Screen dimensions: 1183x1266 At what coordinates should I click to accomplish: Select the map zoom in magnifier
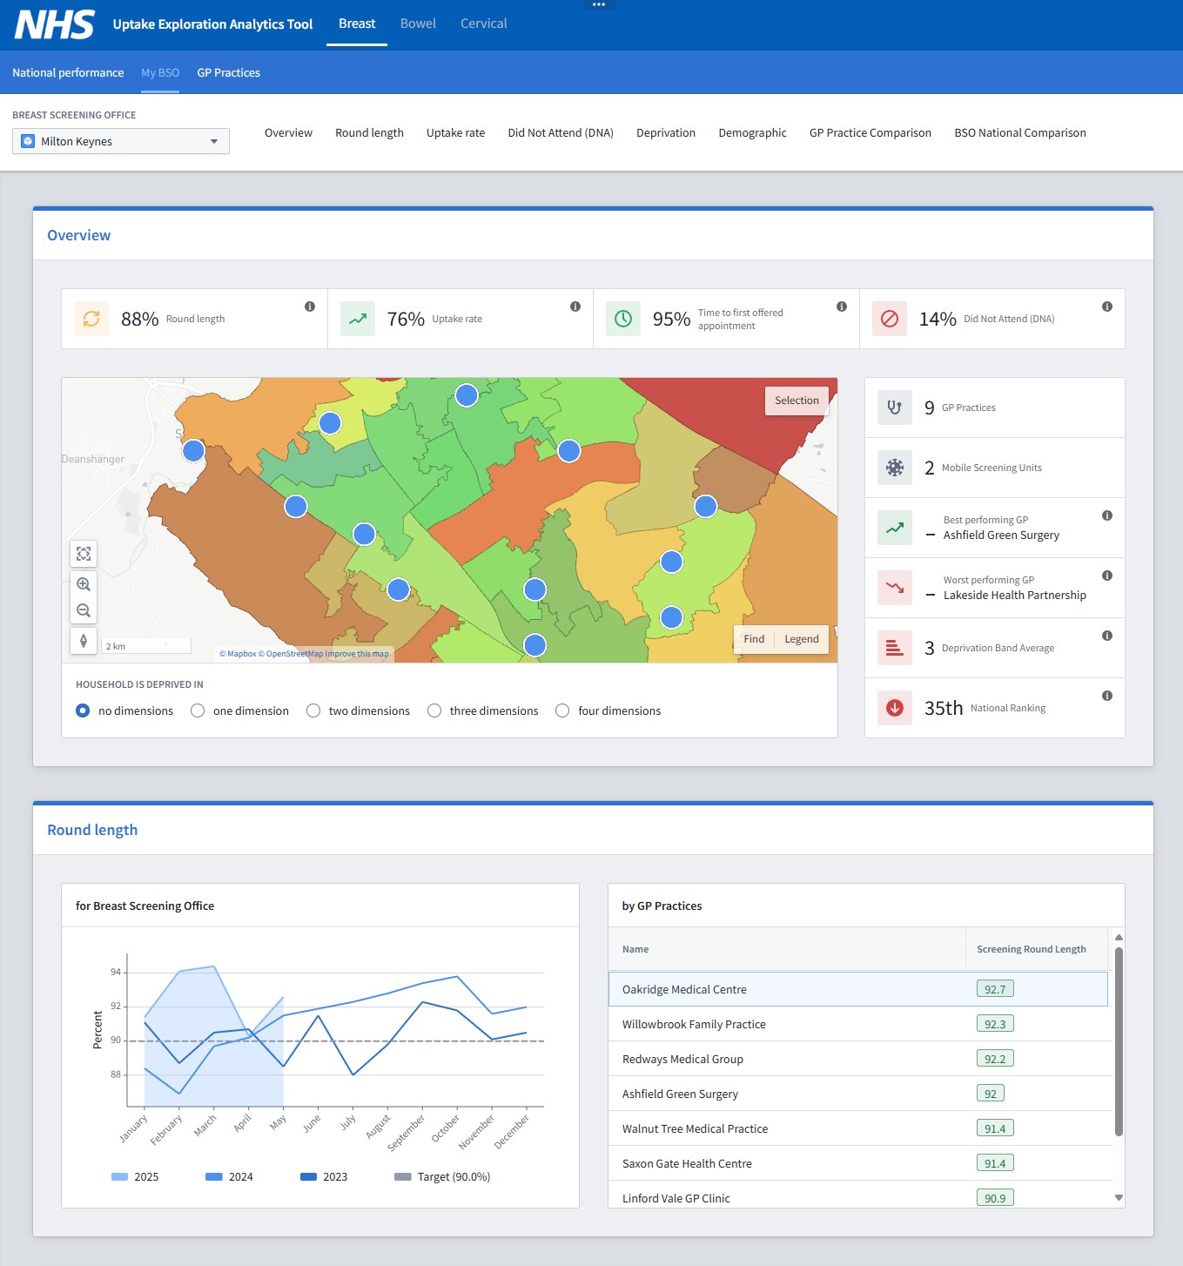coord(84,583)
